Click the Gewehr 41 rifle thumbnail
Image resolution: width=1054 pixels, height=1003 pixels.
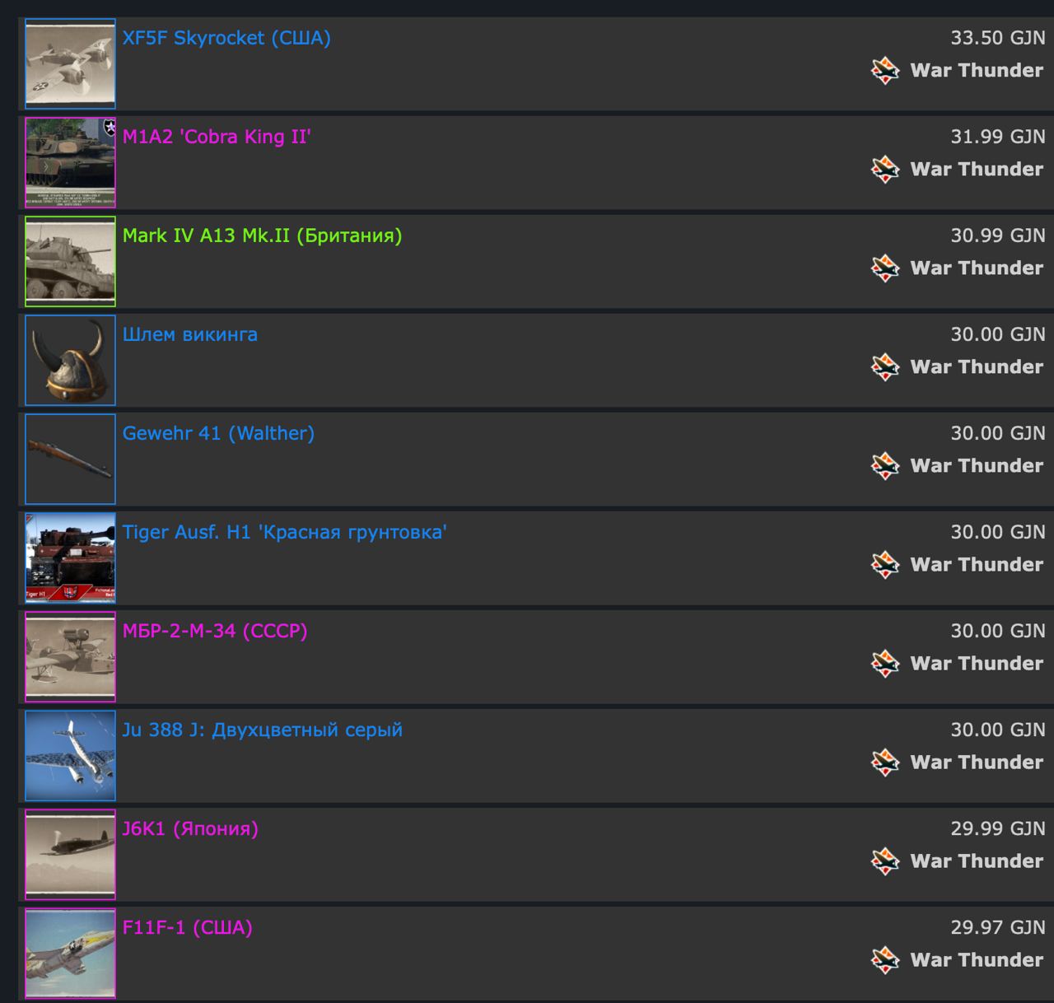[x=70, y=459]
